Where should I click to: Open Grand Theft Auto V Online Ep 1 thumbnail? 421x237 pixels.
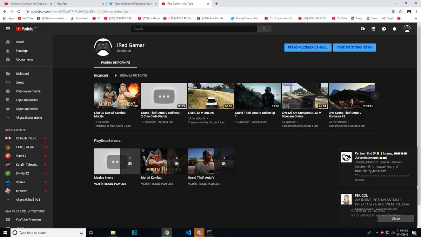click(258, 96)
